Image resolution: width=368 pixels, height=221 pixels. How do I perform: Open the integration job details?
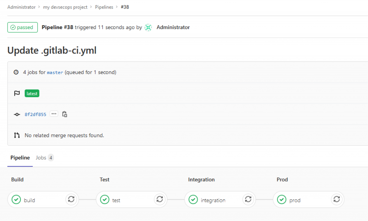[213, 200]
